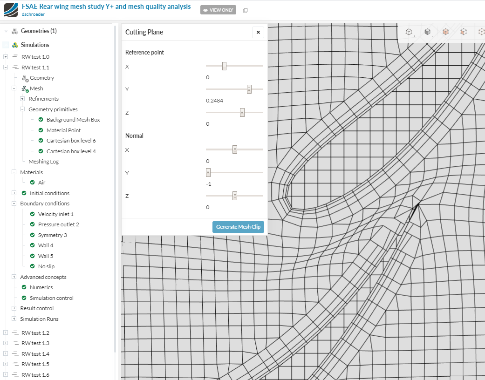This screenshot has height=380, width=485.
Task: Click Reference point Y slider handle
Action: (x=249, y=89)
